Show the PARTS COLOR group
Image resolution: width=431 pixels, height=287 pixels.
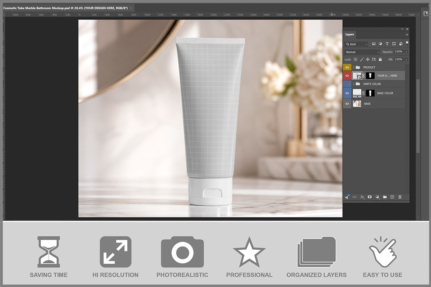[x=347, y=84]
